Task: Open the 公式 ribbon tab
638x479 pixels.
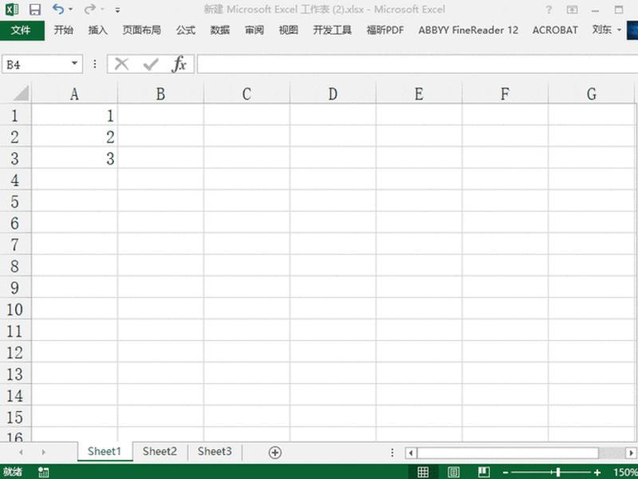Action: (x=186, y=30)
